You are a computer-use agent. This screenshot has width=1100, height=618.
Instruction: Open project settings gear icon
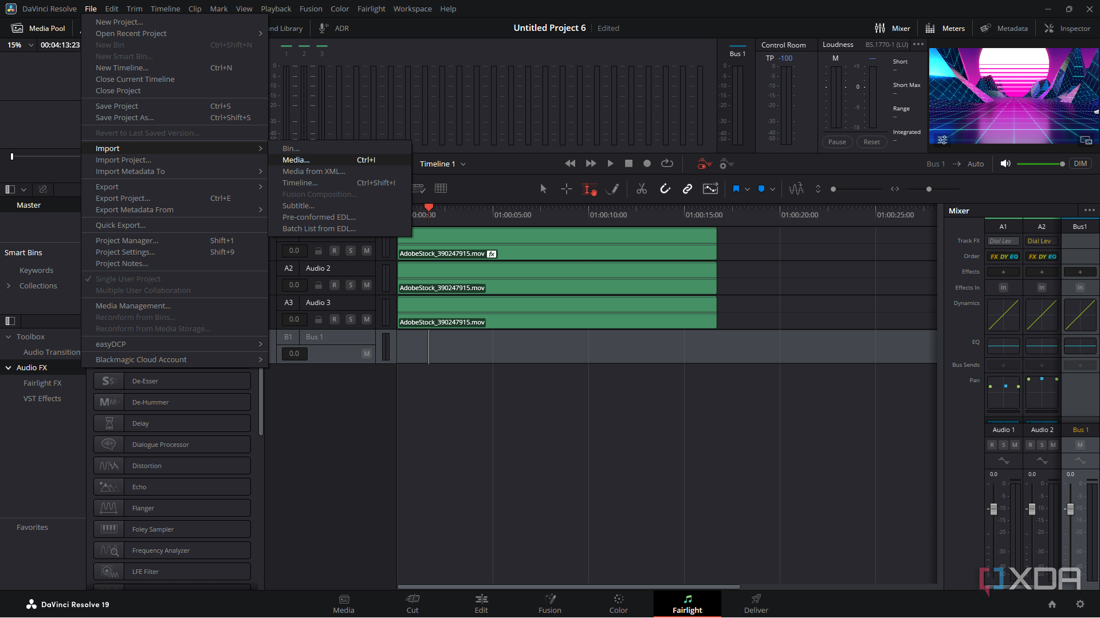[1080, 604]
